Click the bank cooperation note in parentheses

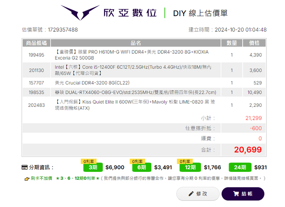click(x=183, y=178)
